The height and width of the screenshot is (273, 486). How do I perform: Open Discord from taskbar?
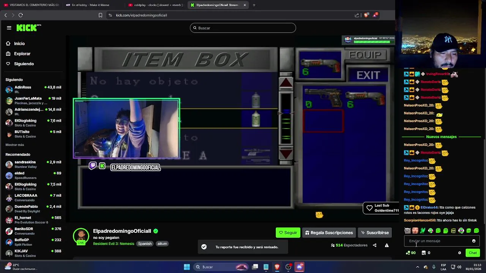click(299, 267)
